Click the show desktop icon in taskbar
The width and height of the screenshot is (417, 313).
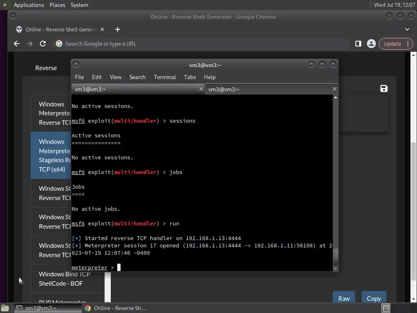point(5,308)
